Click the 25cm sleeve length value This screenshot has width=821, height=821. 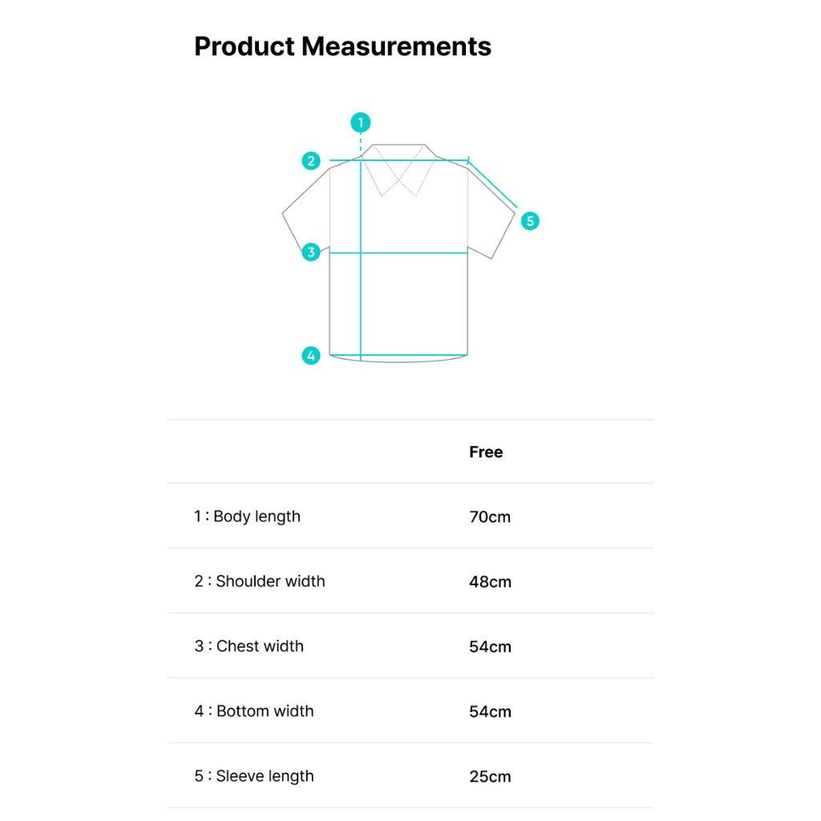489,777
